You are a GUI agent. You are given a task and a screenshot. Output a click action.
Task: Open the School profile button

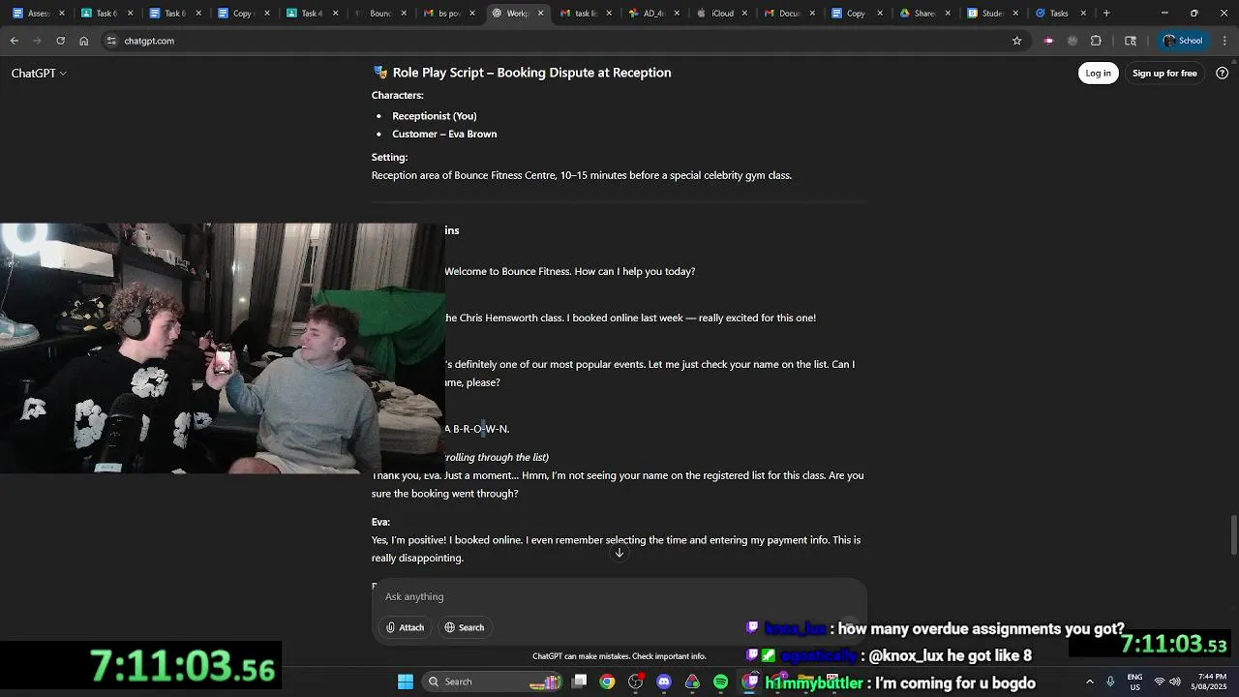(1182, 41)
